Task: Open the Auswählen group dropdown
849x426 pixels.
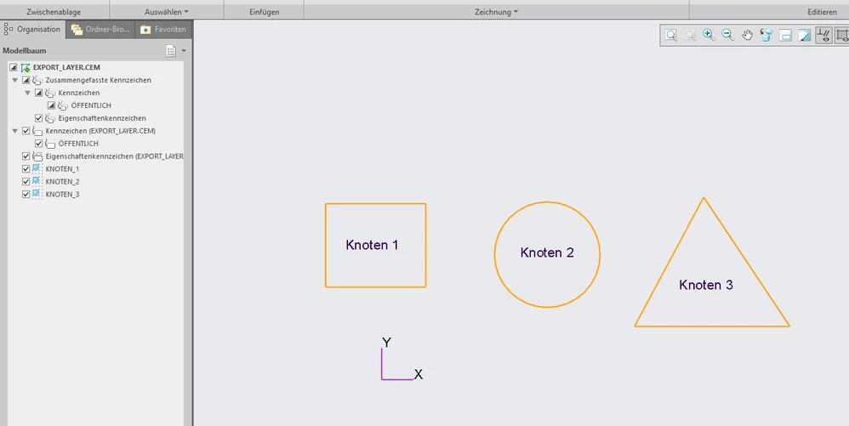Action: pyautogui.click(x=167, y=11)
